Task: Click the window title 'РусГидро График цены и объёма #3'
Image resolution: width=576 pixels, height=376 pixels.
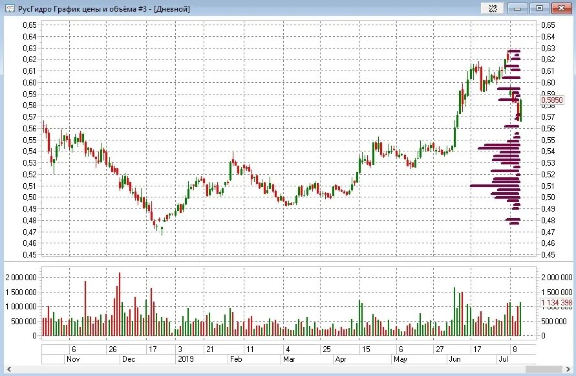Action: pyautogui.click(x=83, y=9)
